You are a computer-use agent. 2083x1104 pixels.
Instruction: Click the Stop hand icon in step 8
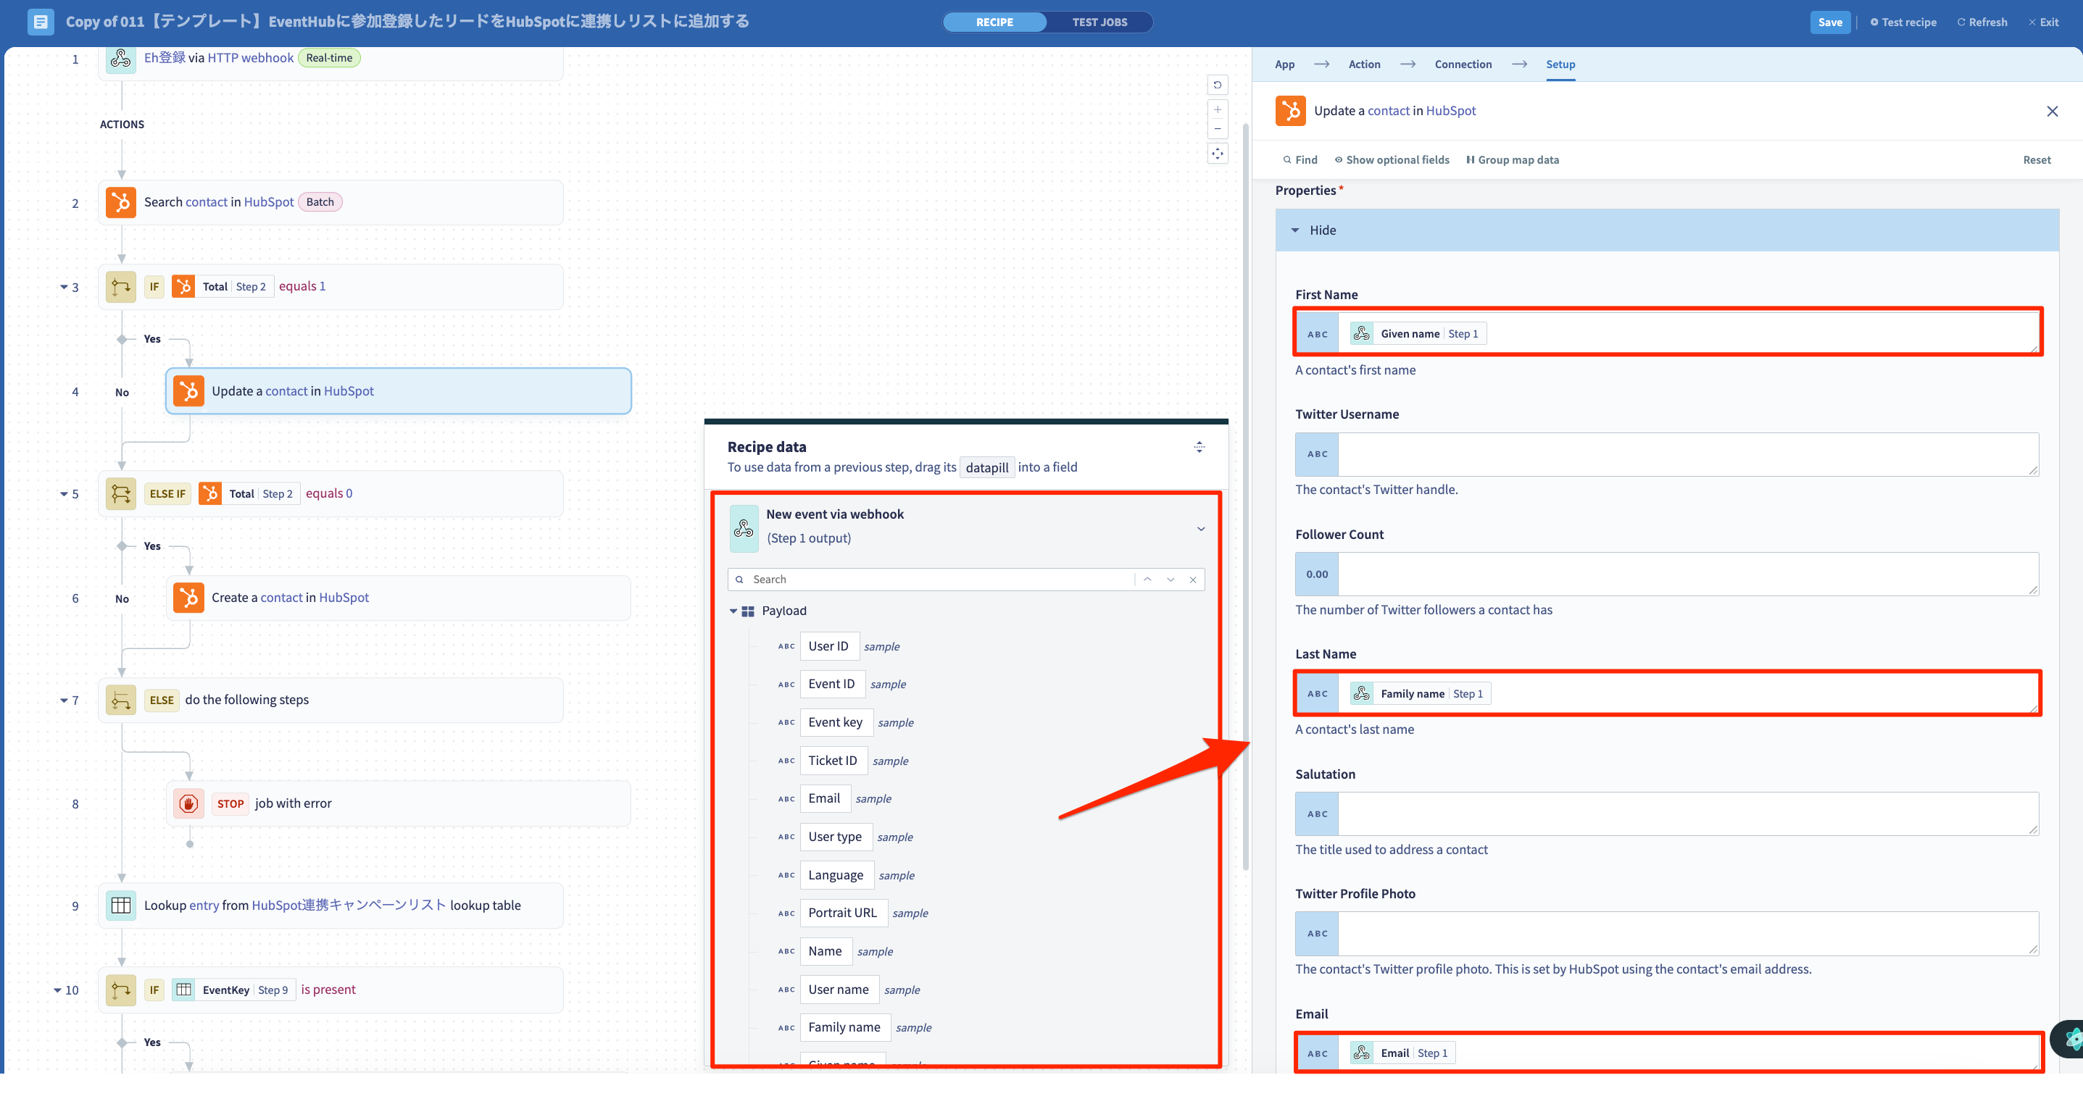(x=188, y=803)
